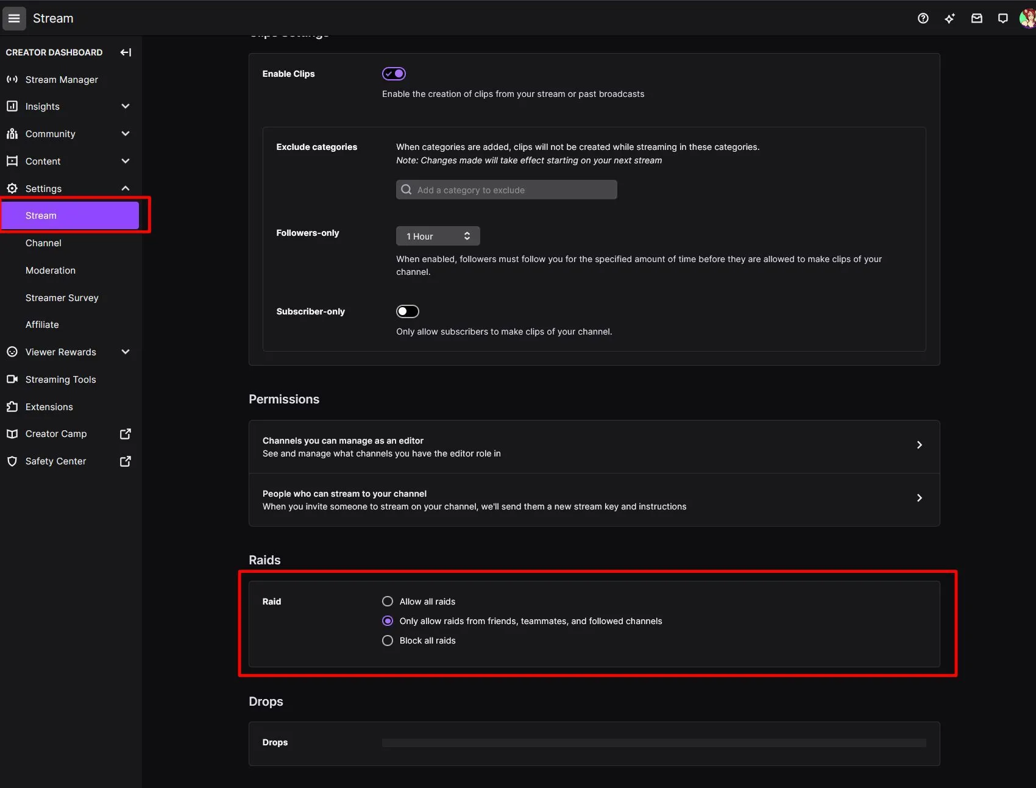Click Add a category to exclude field
Image resolution: width=1036 pixels, height=788 pixels.
[506, 190]
